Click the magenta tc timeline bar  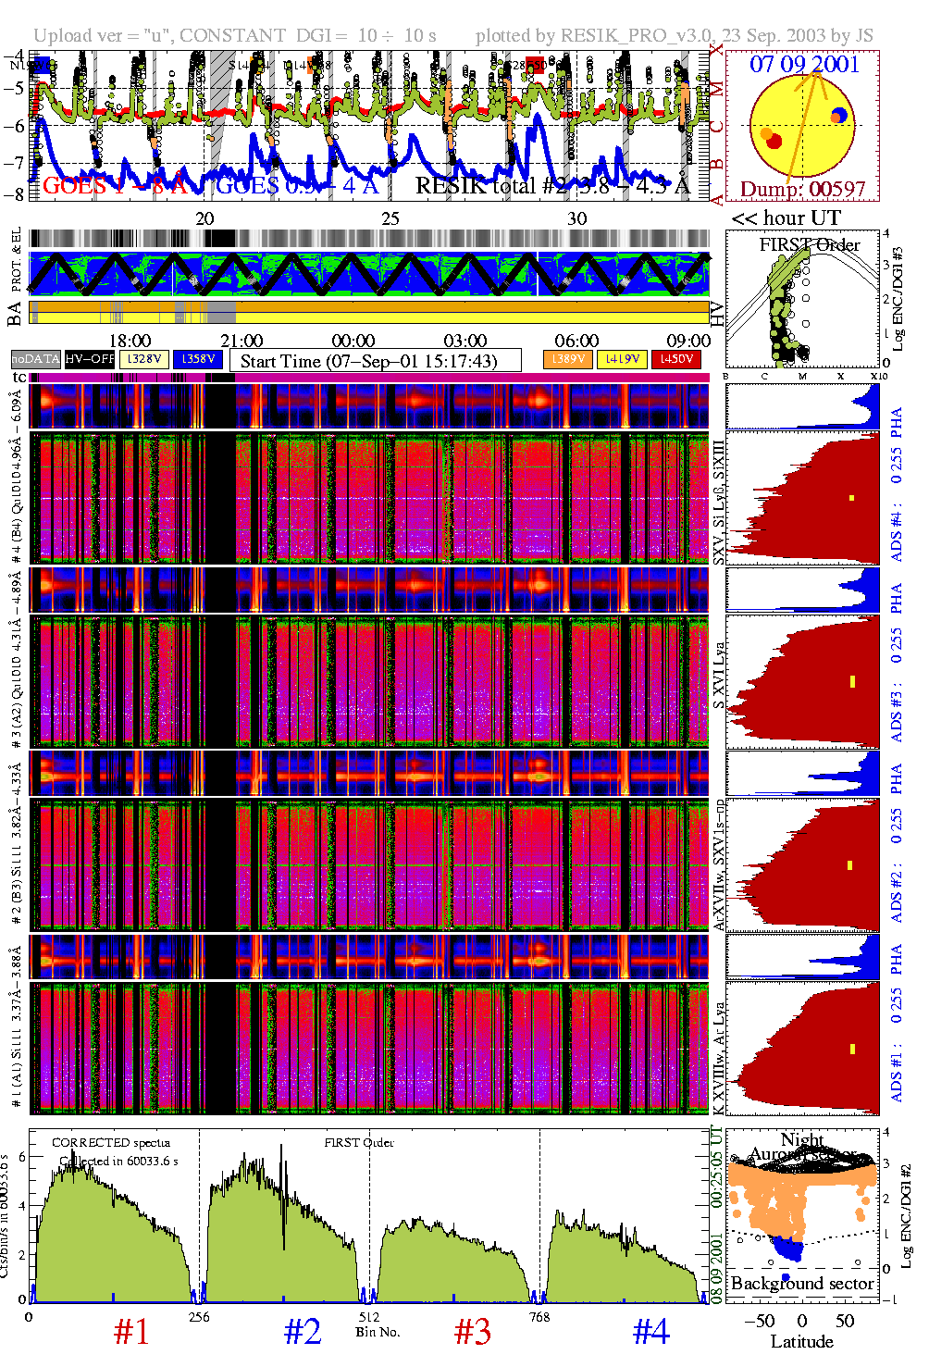(370, 378)
